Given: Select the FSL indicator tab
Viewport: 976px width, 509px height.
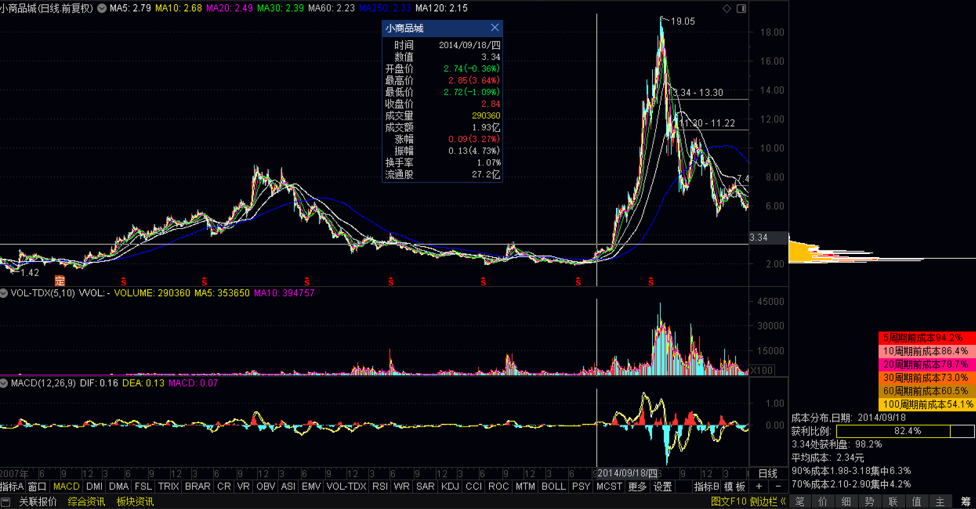Looking at the screenshot, I should coord(143,487).
